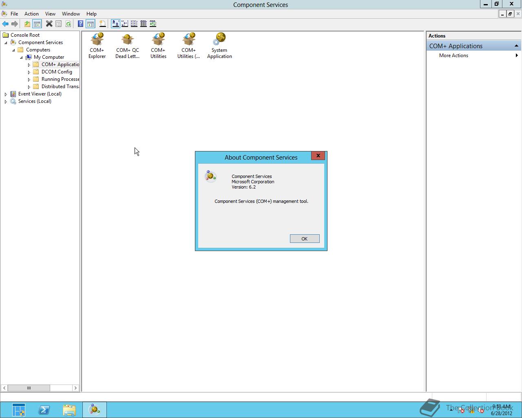The height and width of the screenshot is (418, 522).
Task: Click the tree pane horizontal scrollbar thumb
Action: click(x=29, y=388)
